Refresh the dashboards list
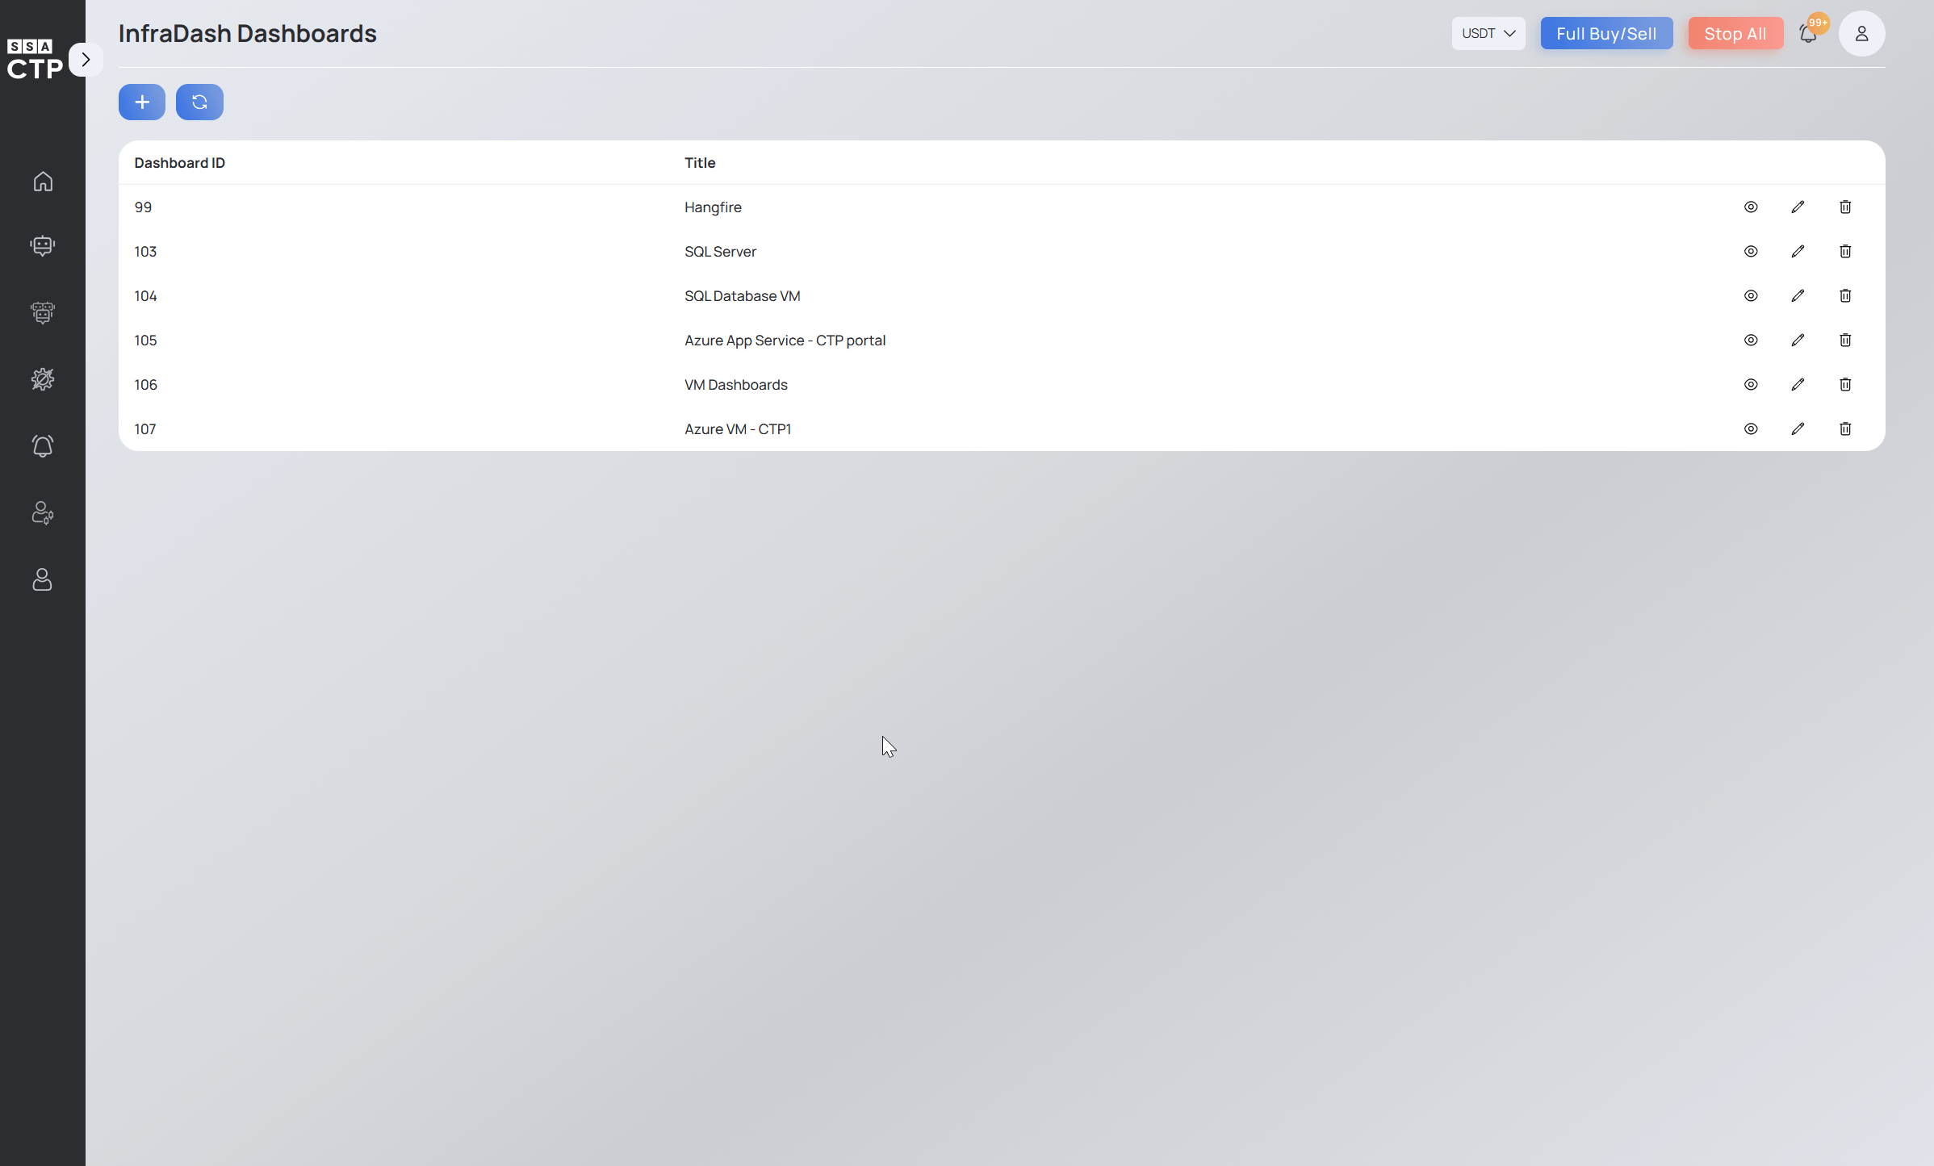The width and height of the screenshot is (1934, 1166). coord(199,102)
